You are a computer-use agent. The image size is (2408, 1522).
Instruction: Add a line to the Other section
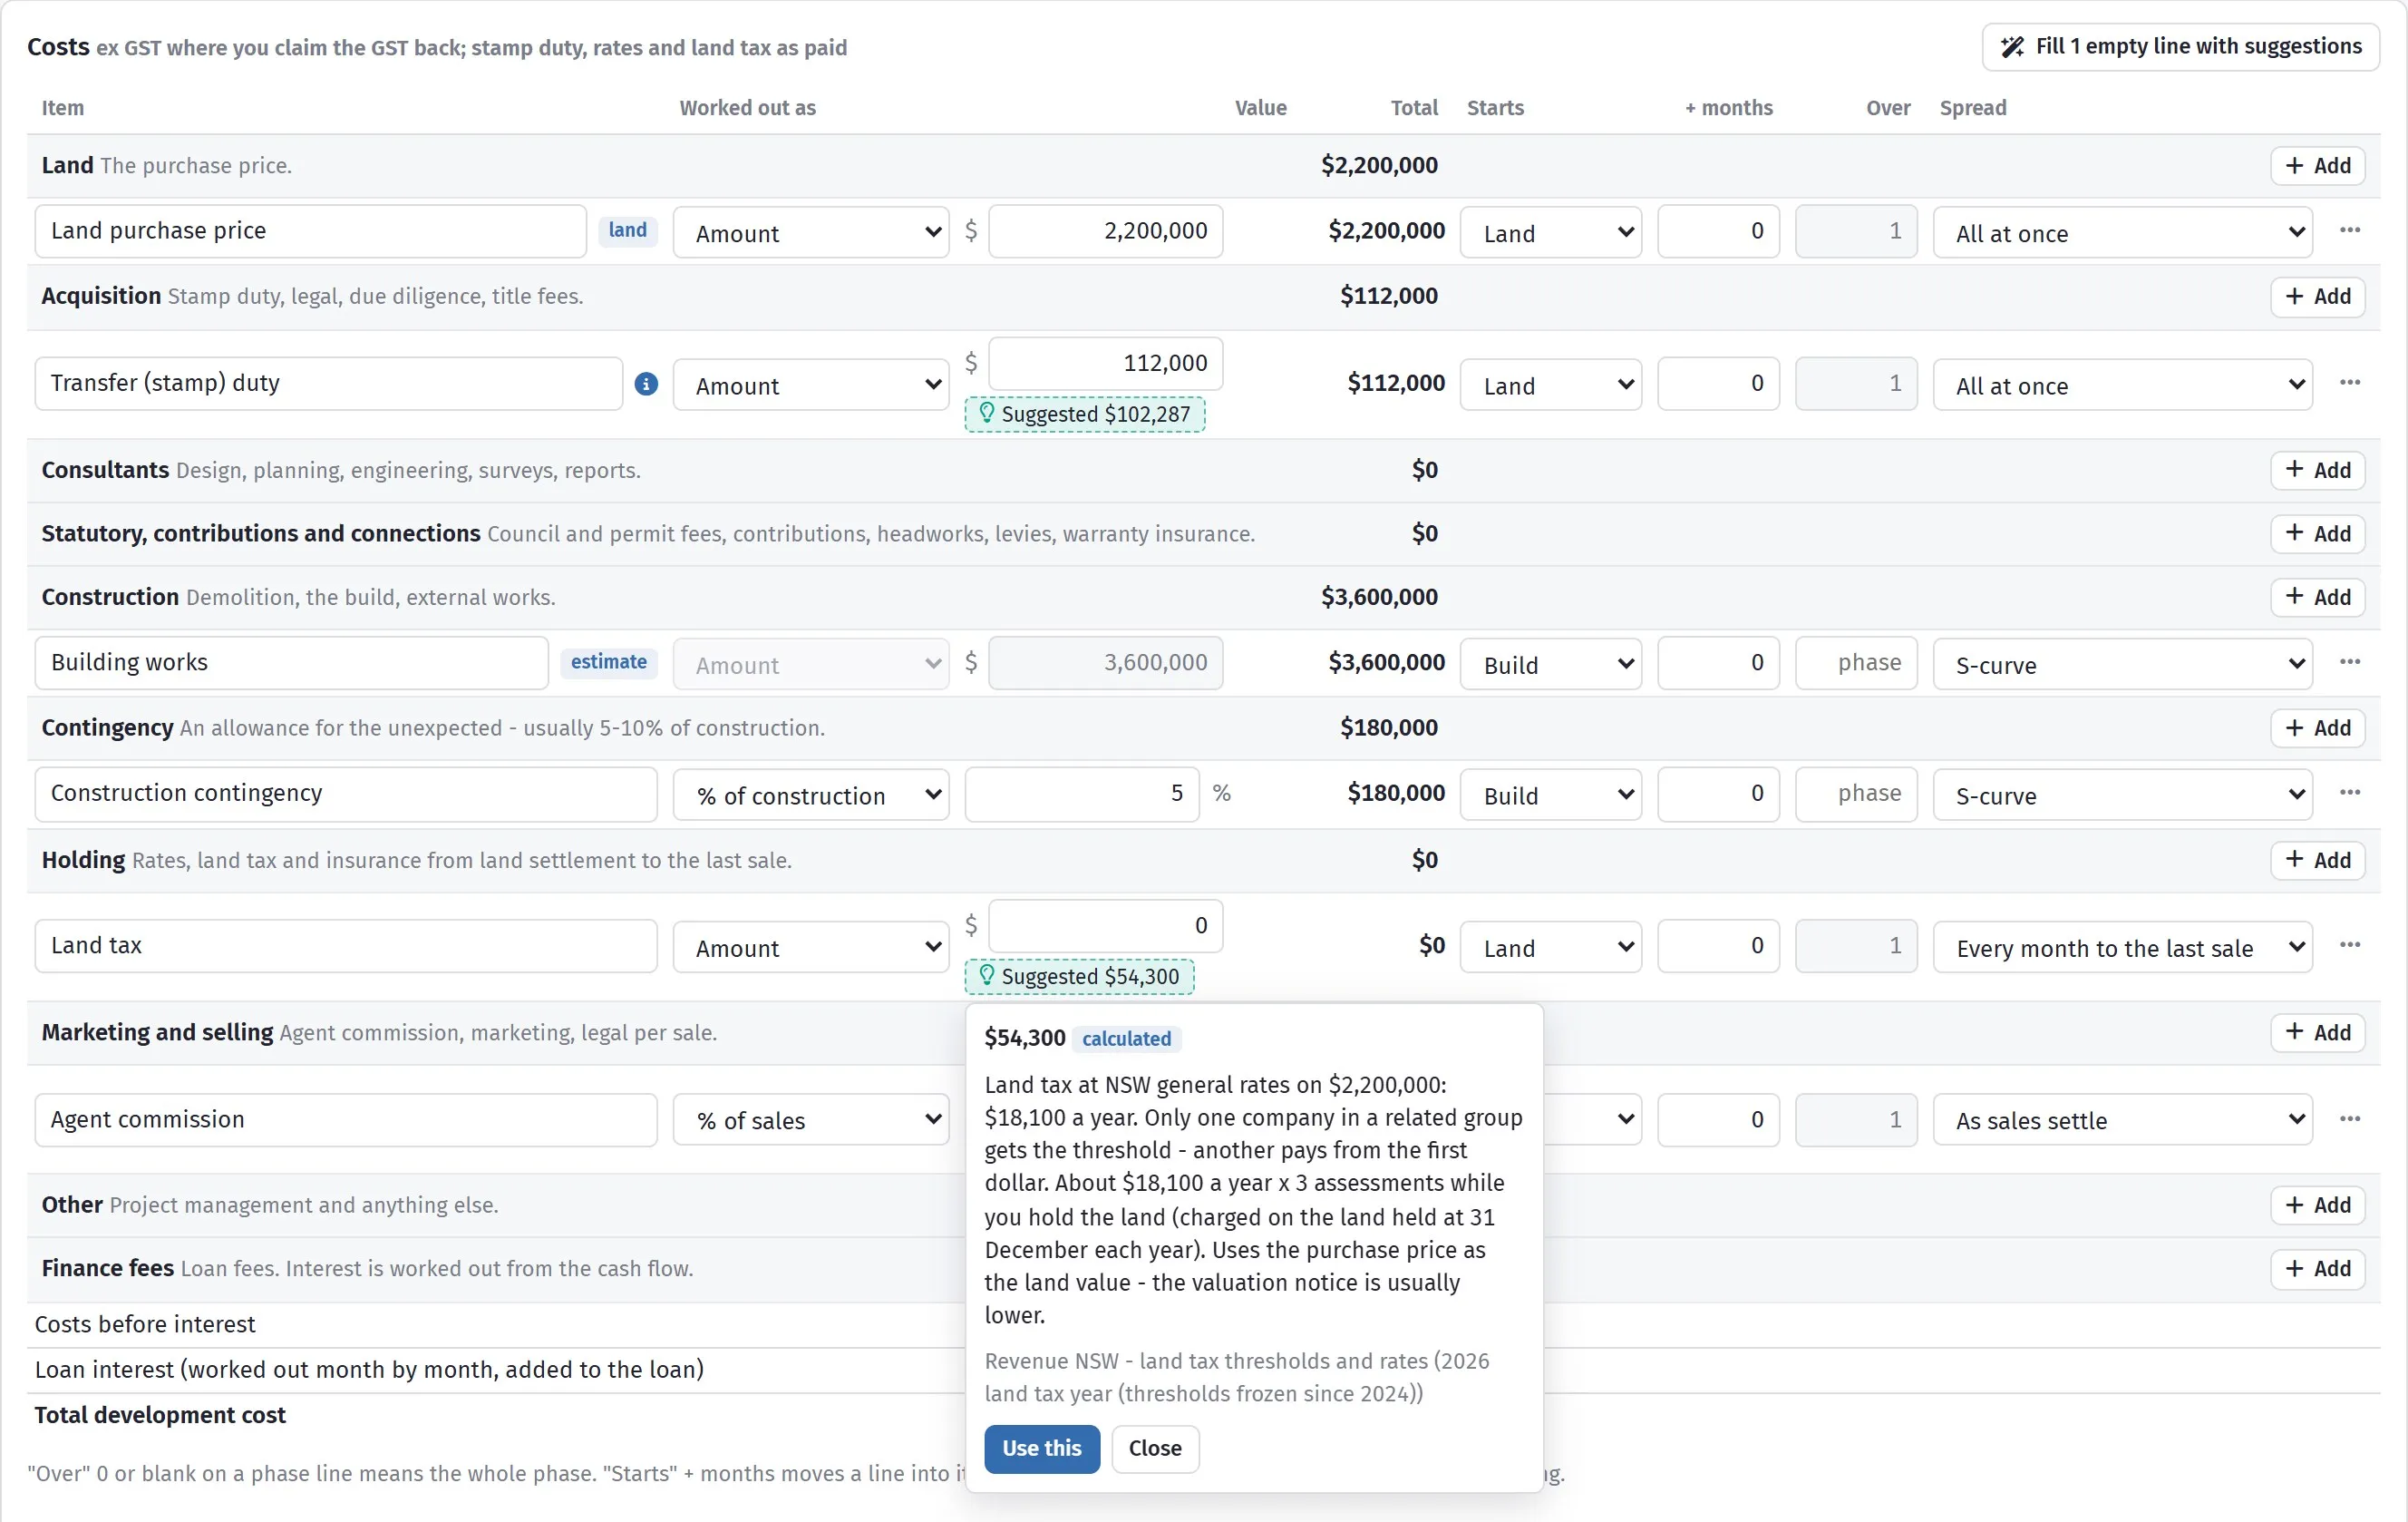pyautogui.click(x=2317, y=1205)
